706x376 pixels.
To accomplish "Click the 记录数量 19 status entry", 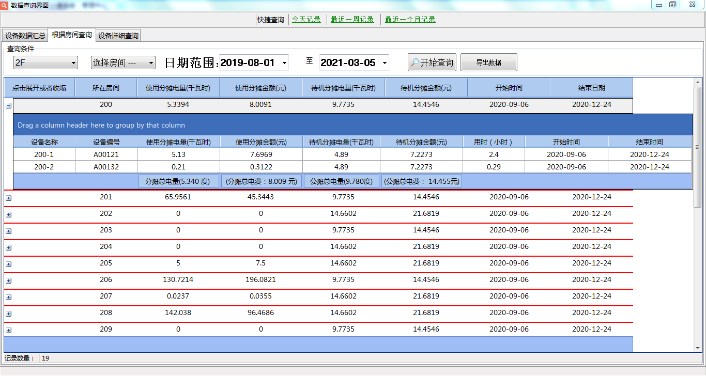I will [27, 358].
